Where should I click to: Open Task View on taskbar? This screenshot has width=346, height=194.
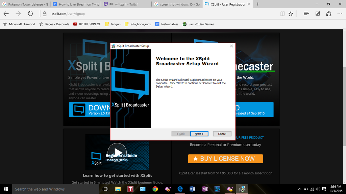(105, 189)
